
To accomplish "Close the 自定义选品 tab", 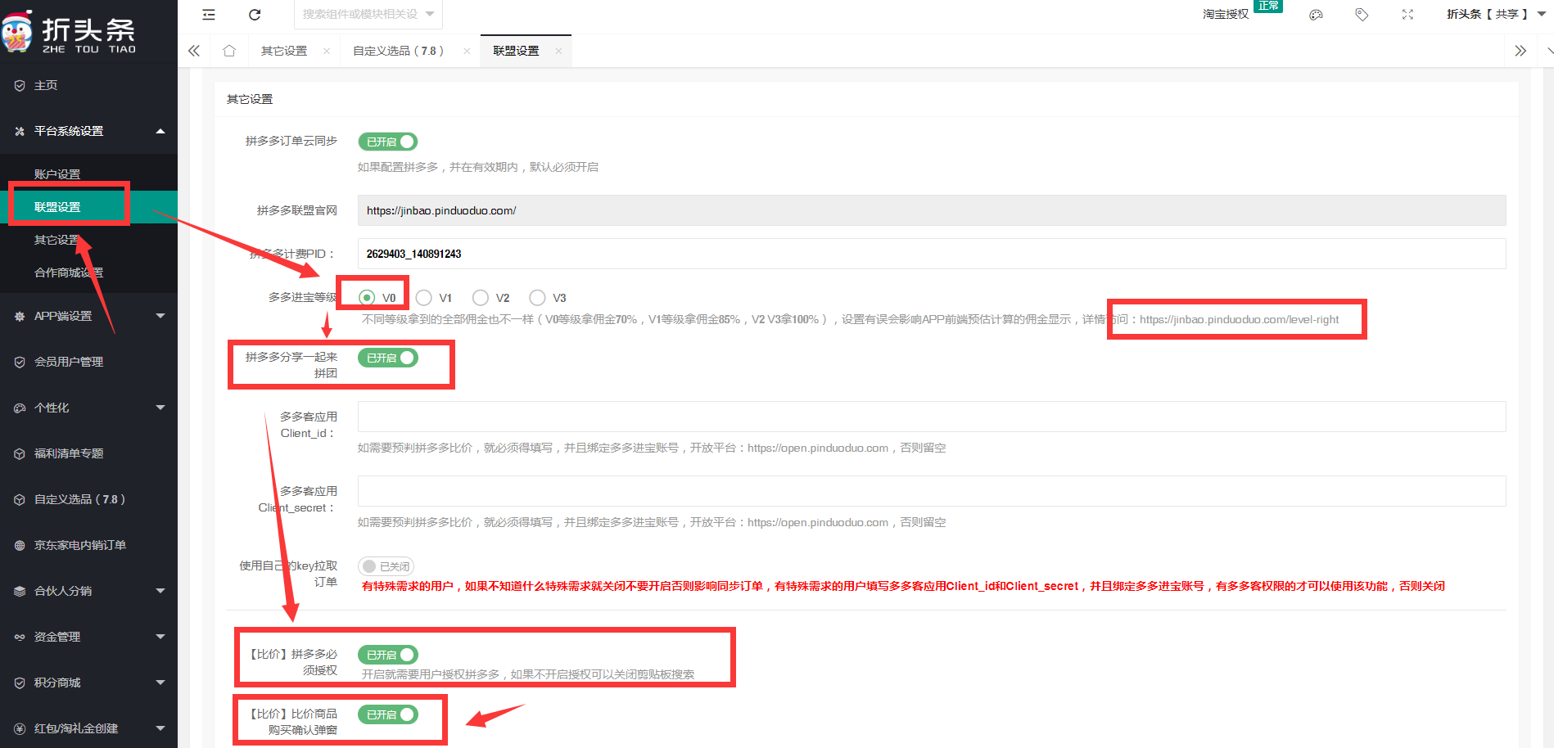I will point(467,51).
